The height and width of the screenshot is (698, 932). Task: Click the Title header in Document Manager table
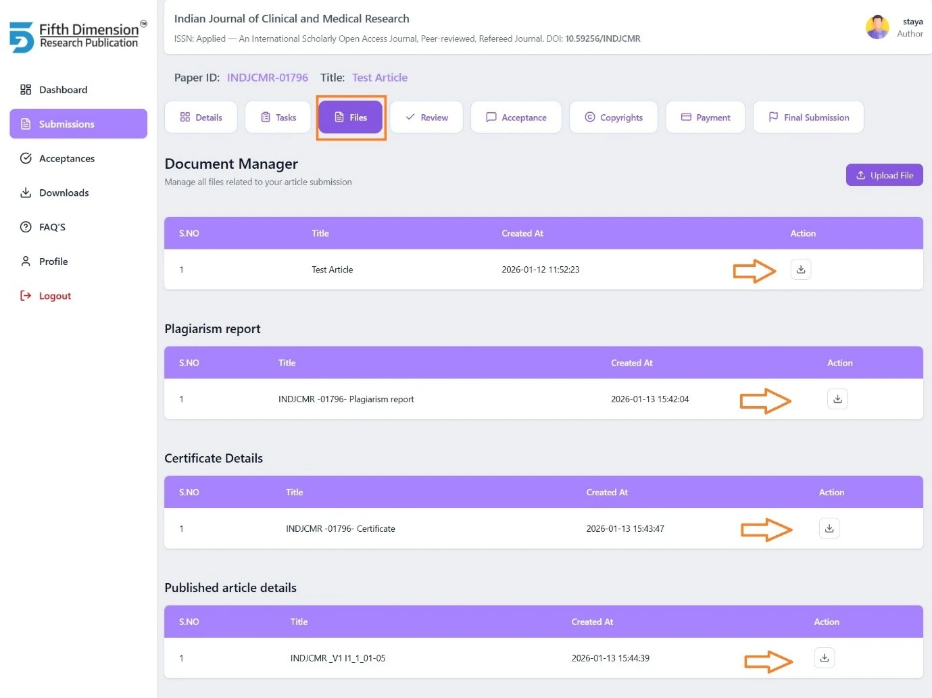click(x=320, y=234)
